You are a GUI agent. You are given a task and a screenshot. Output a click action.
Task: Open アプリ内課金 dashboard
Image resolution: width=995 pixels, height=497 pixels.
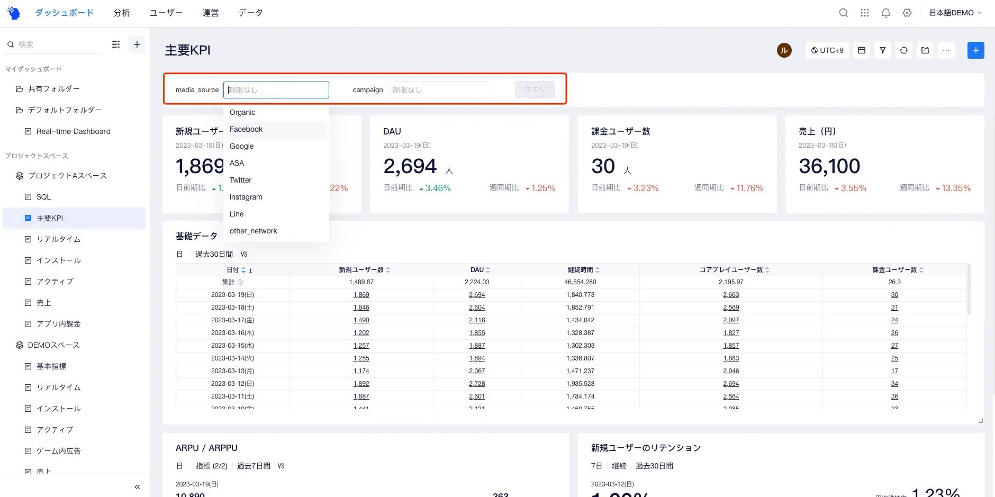(58, 324)
